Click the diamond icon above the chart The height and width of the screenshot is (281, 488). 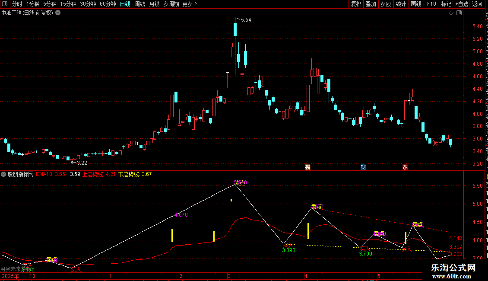coord(451,13)
